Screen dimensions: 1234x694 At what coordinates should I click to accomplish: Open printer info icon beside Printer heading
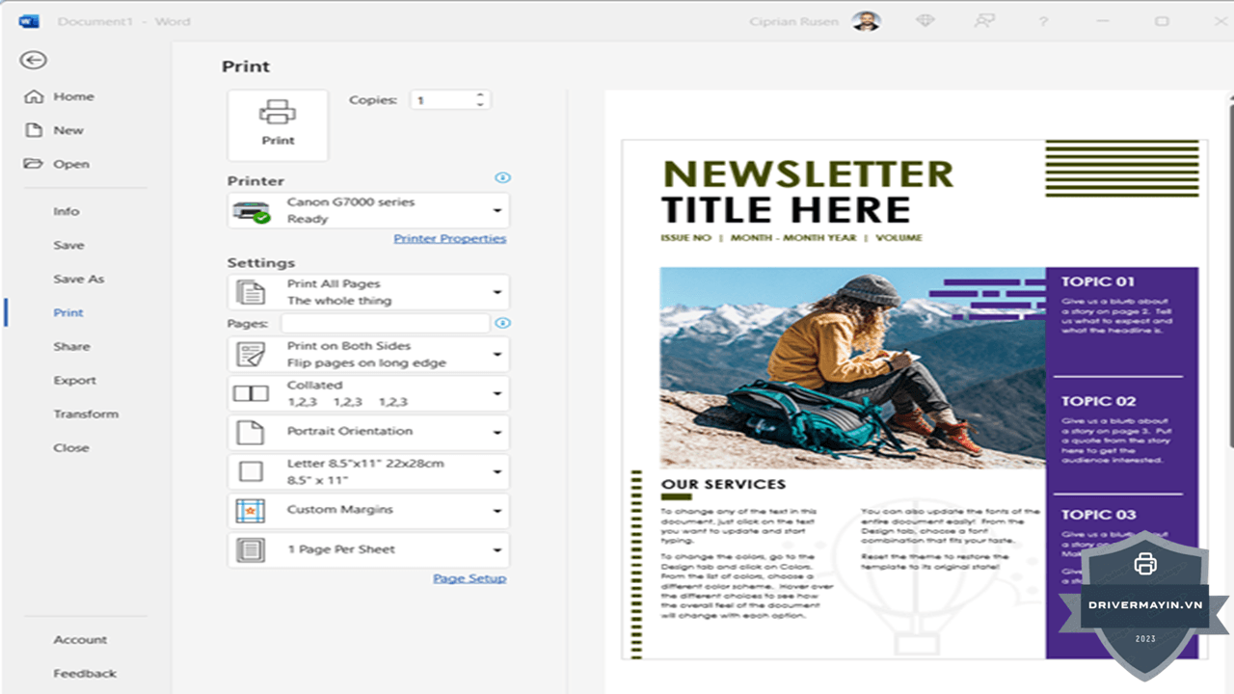(x=502, y=178)
